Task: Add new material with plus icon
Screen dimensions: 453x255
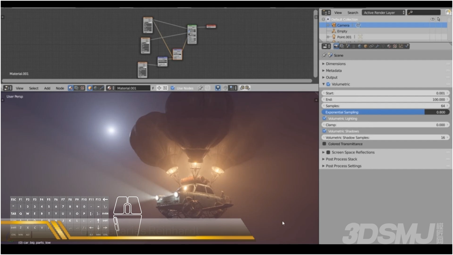Action: pyautogui.click(x=159, y=88)
